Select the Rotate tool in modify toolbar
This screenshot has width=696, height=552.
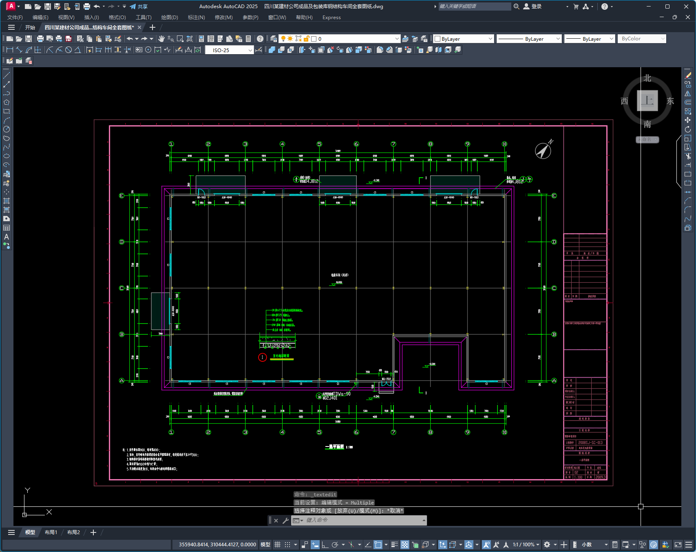pos(688,129)
